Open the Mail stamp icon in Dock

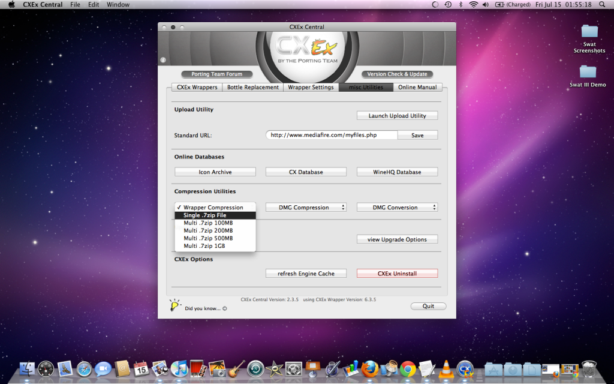click(65, 369)
